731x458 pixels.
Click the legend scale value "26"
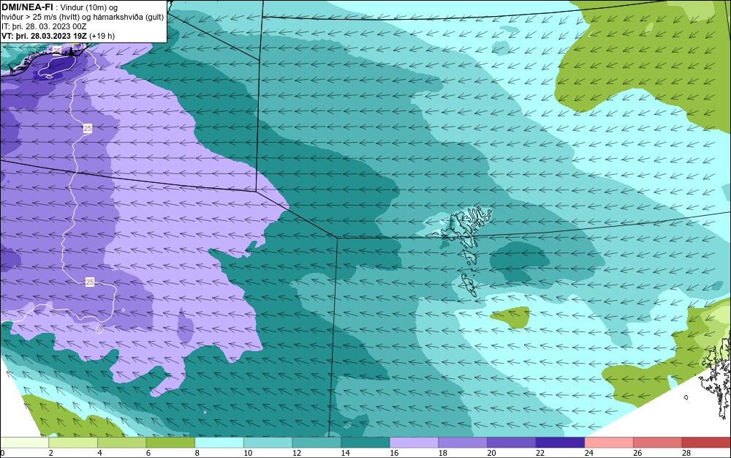637,453
